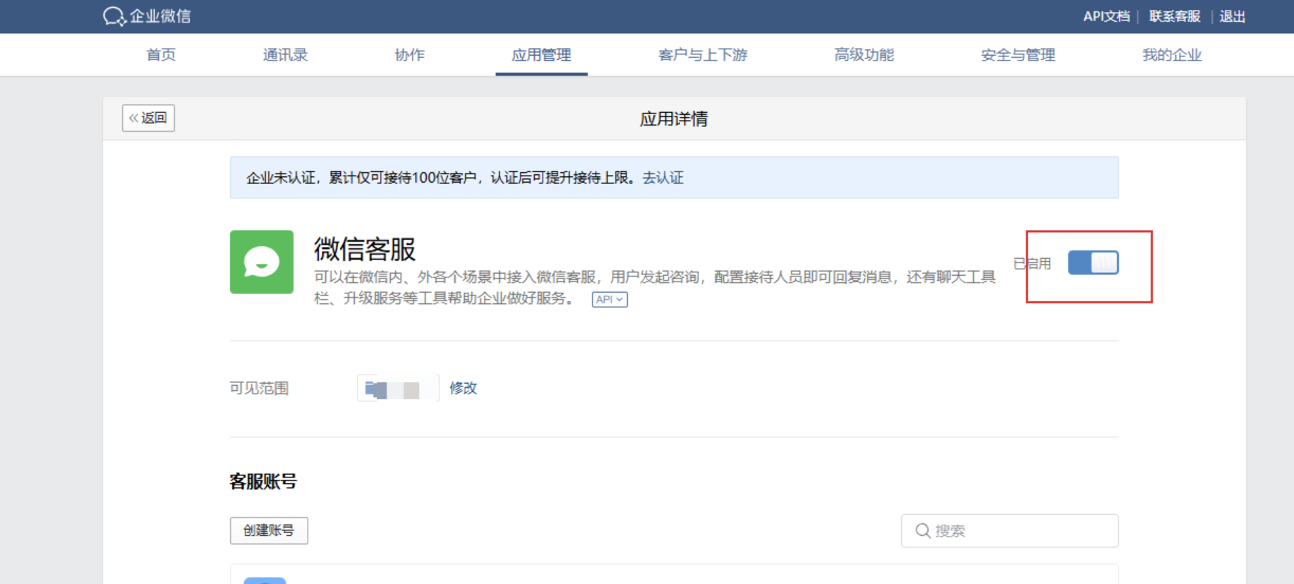The height and width of the screenshot is (584, 1294).
Task: Open the API文档 link
Action: click(1106, 16)
